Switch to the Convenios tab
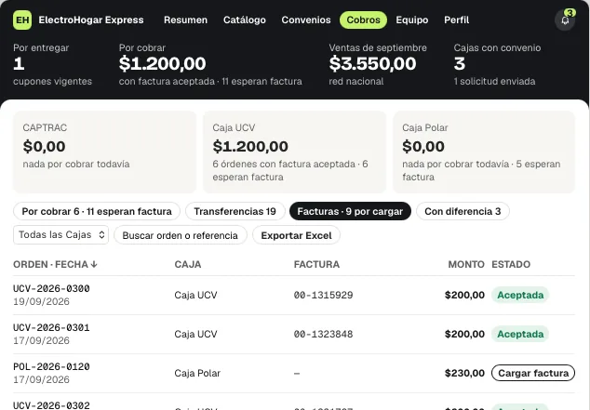 click(x=306, y=20)
